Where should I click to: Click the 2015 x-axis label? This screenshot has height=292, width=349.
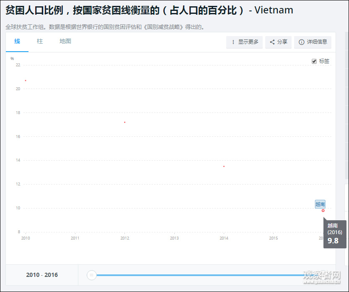[x=273, y=238]
